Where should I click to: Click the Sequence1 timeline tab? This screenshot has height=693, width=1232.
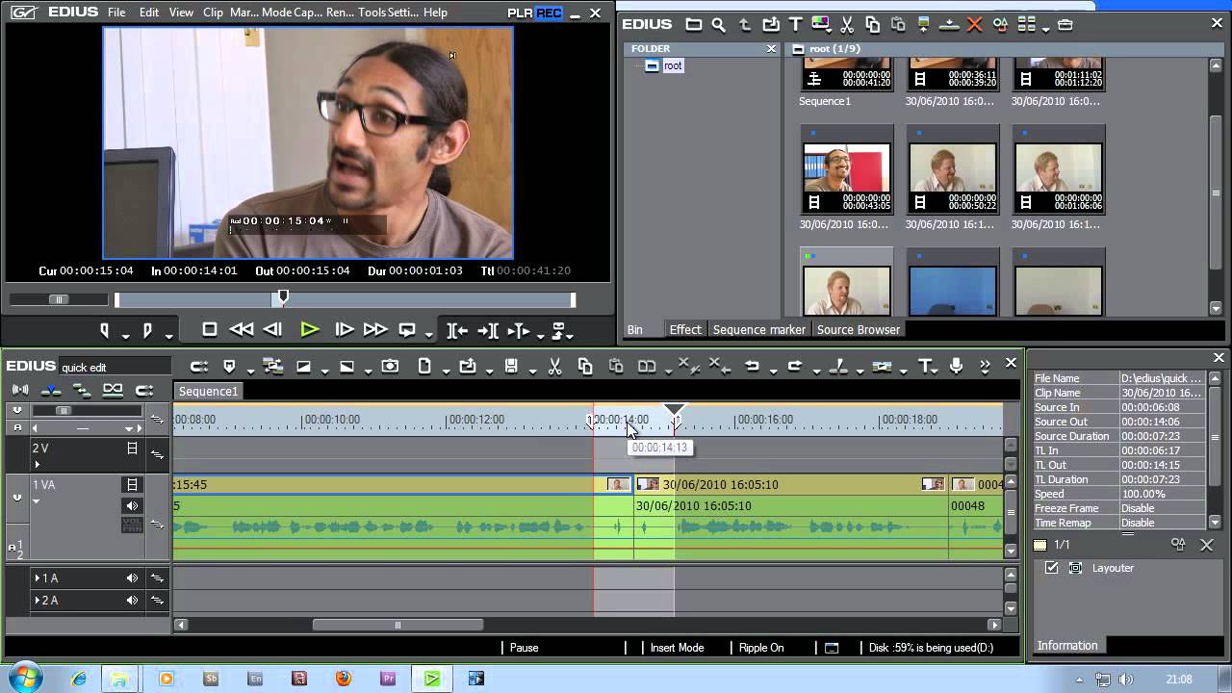[x=208, y=391]
